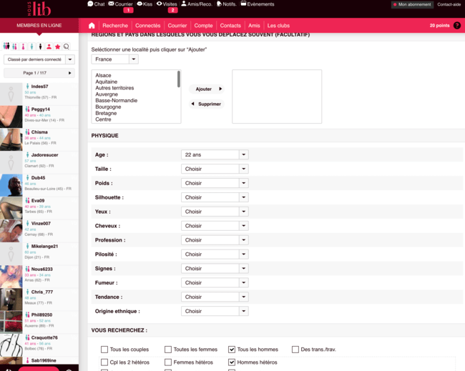Filter online members by women only
Viewport: 465px width, 371px height.
pyautogui.click(x=23, y=46)
